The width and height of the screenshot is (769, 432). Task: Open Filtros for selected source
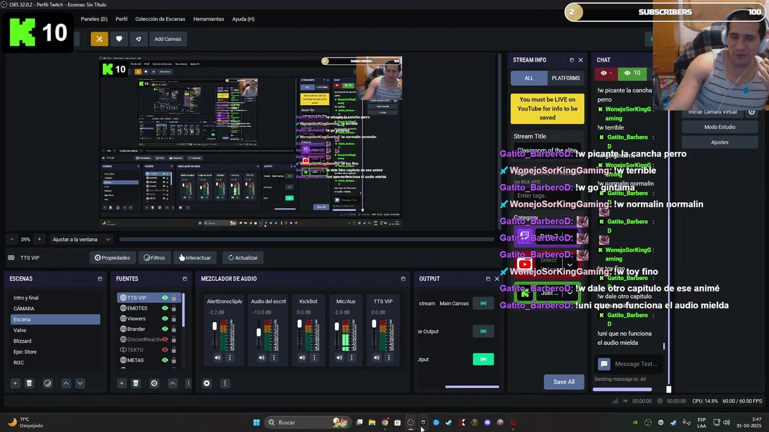(154, 258)
